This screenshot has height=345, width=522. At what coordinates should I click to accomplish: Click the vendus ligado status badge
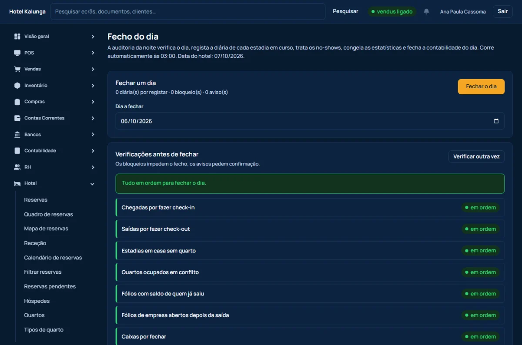[392, 12]
